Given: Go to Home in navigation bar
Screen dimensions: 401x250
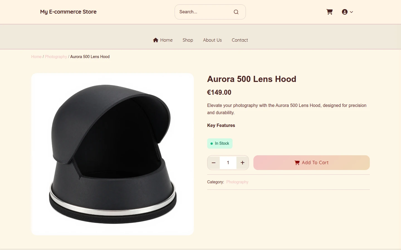Looking at the screenshot, I should click(x=163, y=40).
